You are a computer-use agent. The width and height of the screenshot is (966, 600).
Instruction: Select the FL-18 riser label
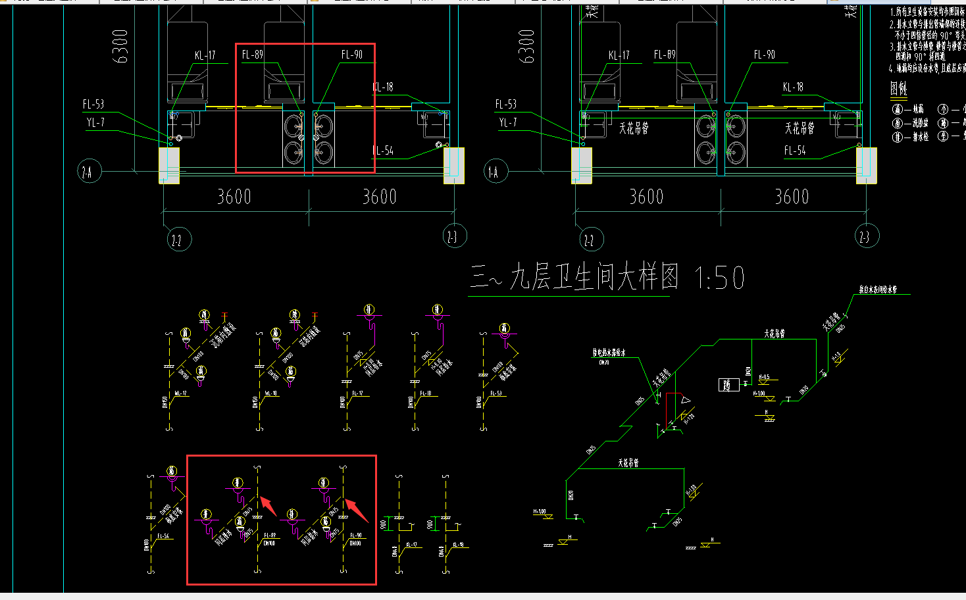425,393
